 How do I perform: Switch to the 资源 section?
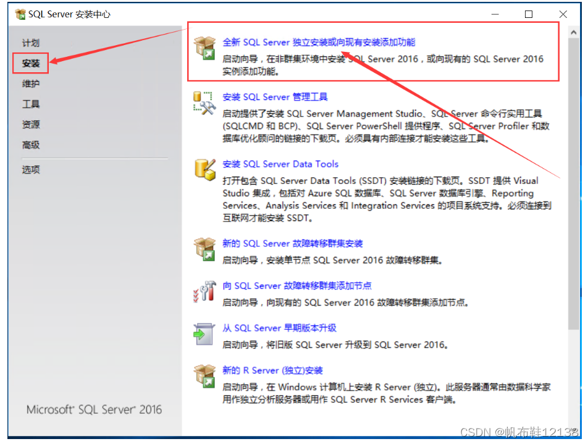point(31,124)
